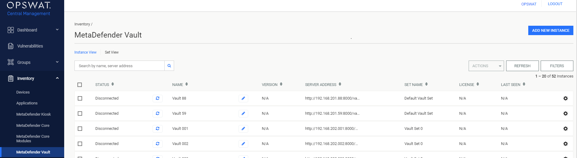Open gear settings for Vault 001
The width and height of the screenshot is (577, 158).
tap(565, 129)
